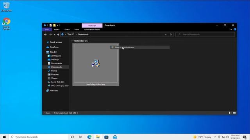Open Explorer help question mark icon
The width and height of the screenshot is (250, 140).
[x=235, y=30]
